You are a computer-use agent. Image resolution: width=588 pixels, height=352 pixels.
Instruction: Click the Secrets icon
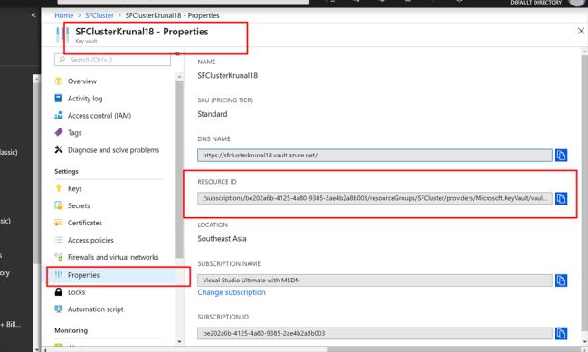(x=59, y=205)
